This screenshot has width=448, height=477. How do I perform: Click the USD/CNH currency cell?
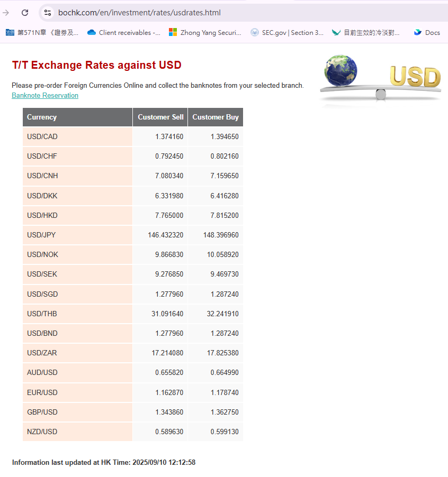(42, 176)
